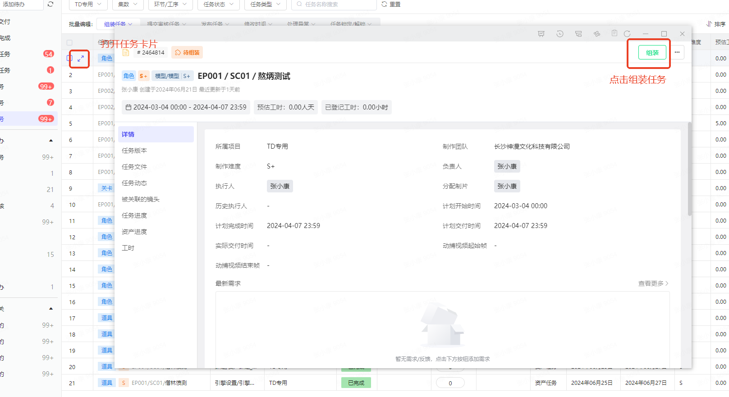Image resolution: width=729 pixels, height=397 pixels.
Task: Toggle the select-all checkbox in table header
Action: point(69,42)
